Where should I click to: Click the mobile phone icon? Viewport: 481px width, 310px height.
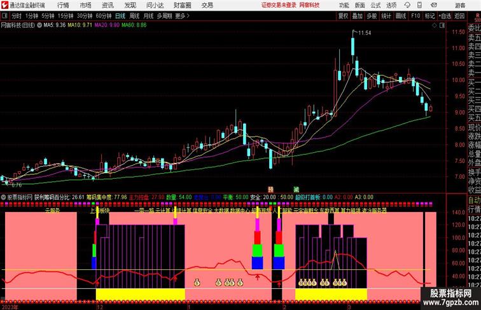pos(420,5)
